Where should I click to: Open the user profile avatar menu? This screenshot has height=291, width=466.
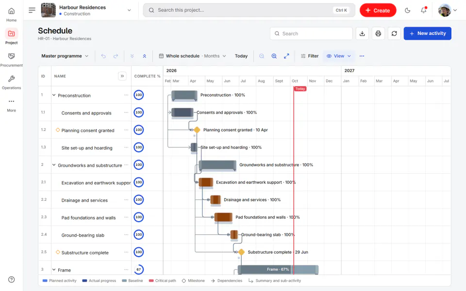coord(447,10)
